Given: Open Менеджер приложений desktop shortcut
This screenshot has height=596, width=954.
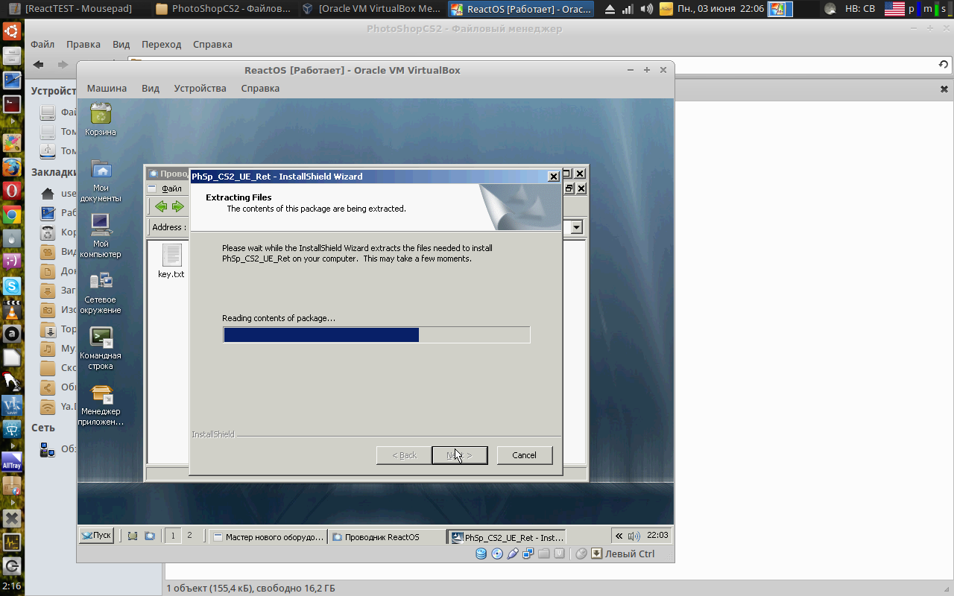Looking at the screenshot, I should click(x=101, y=405).
